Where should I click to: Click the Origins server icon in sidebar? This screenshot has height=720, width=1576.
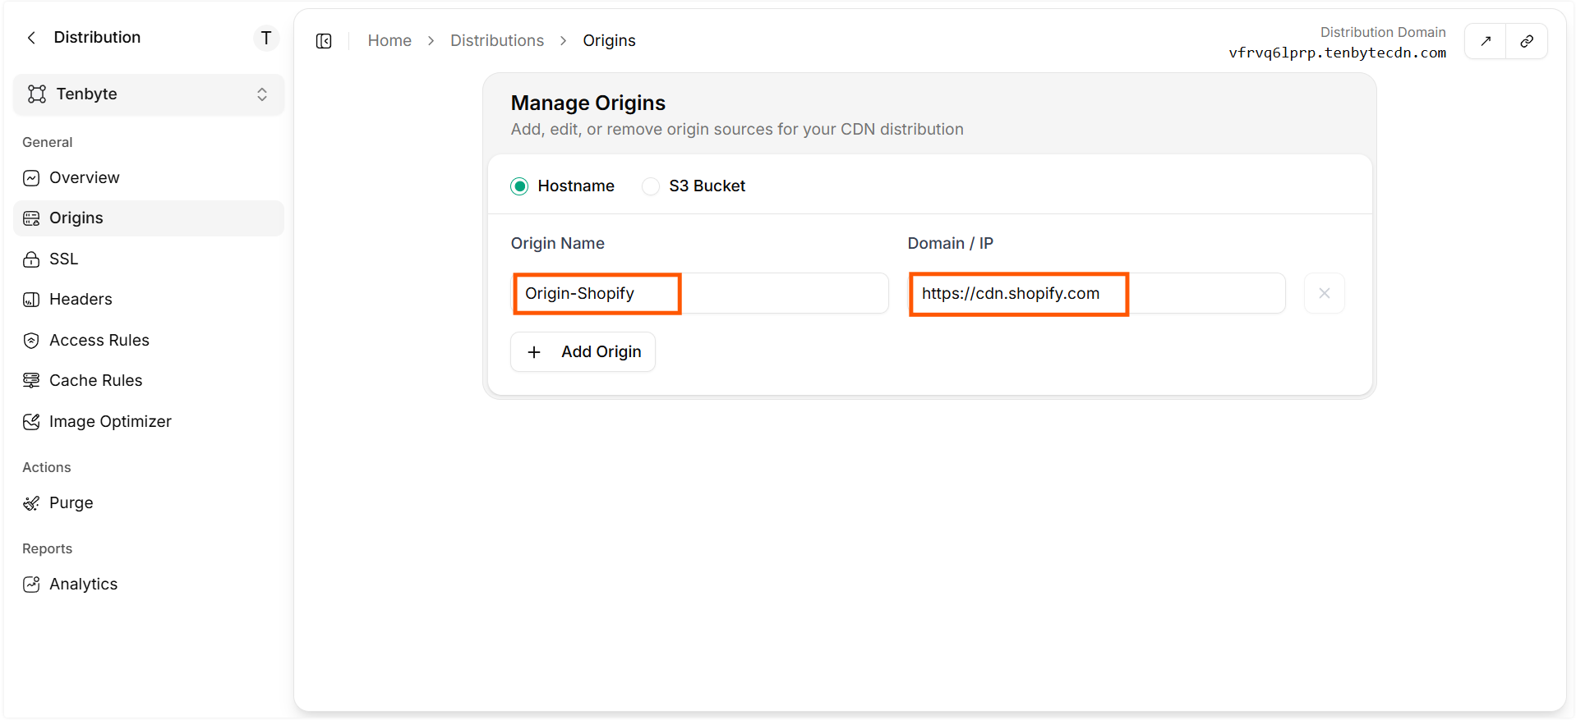tap(31, 218)
